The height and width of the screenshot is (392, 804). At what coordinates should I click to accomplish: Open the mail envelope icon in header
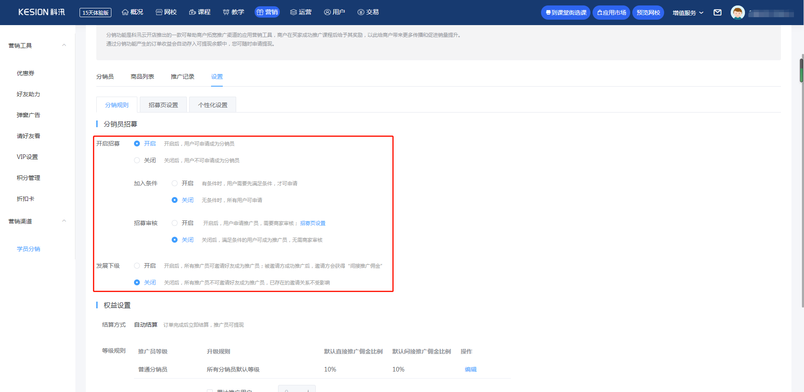point(717,13)
